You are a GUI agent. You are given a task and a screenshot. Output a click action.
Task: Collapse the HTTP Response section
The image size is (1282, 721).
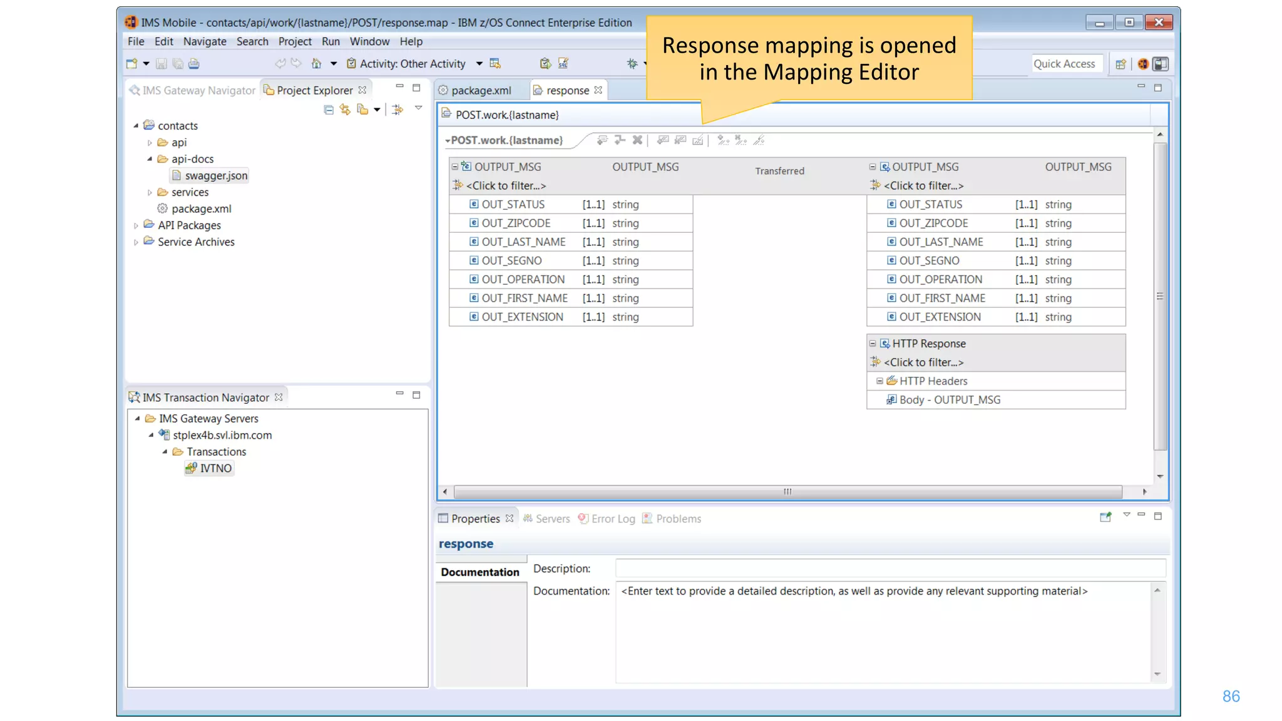873,343
